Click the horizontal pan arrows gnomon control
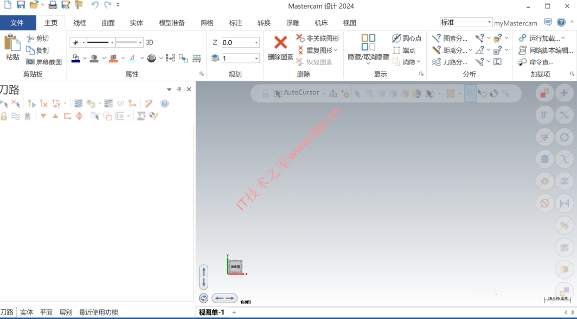 (225, 298)
